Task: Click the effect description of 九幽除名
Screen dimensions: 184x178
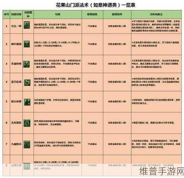Action: [57, 144]
